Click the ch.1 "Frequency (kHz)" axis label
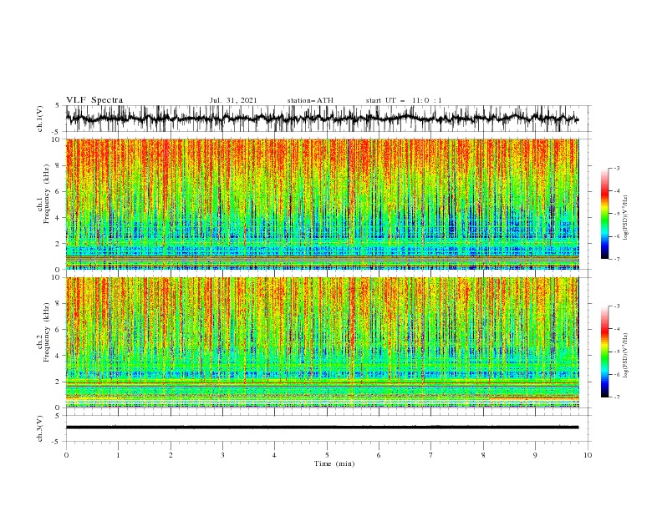This screenshot has height=511, width=662. click(x=47, y=194)
